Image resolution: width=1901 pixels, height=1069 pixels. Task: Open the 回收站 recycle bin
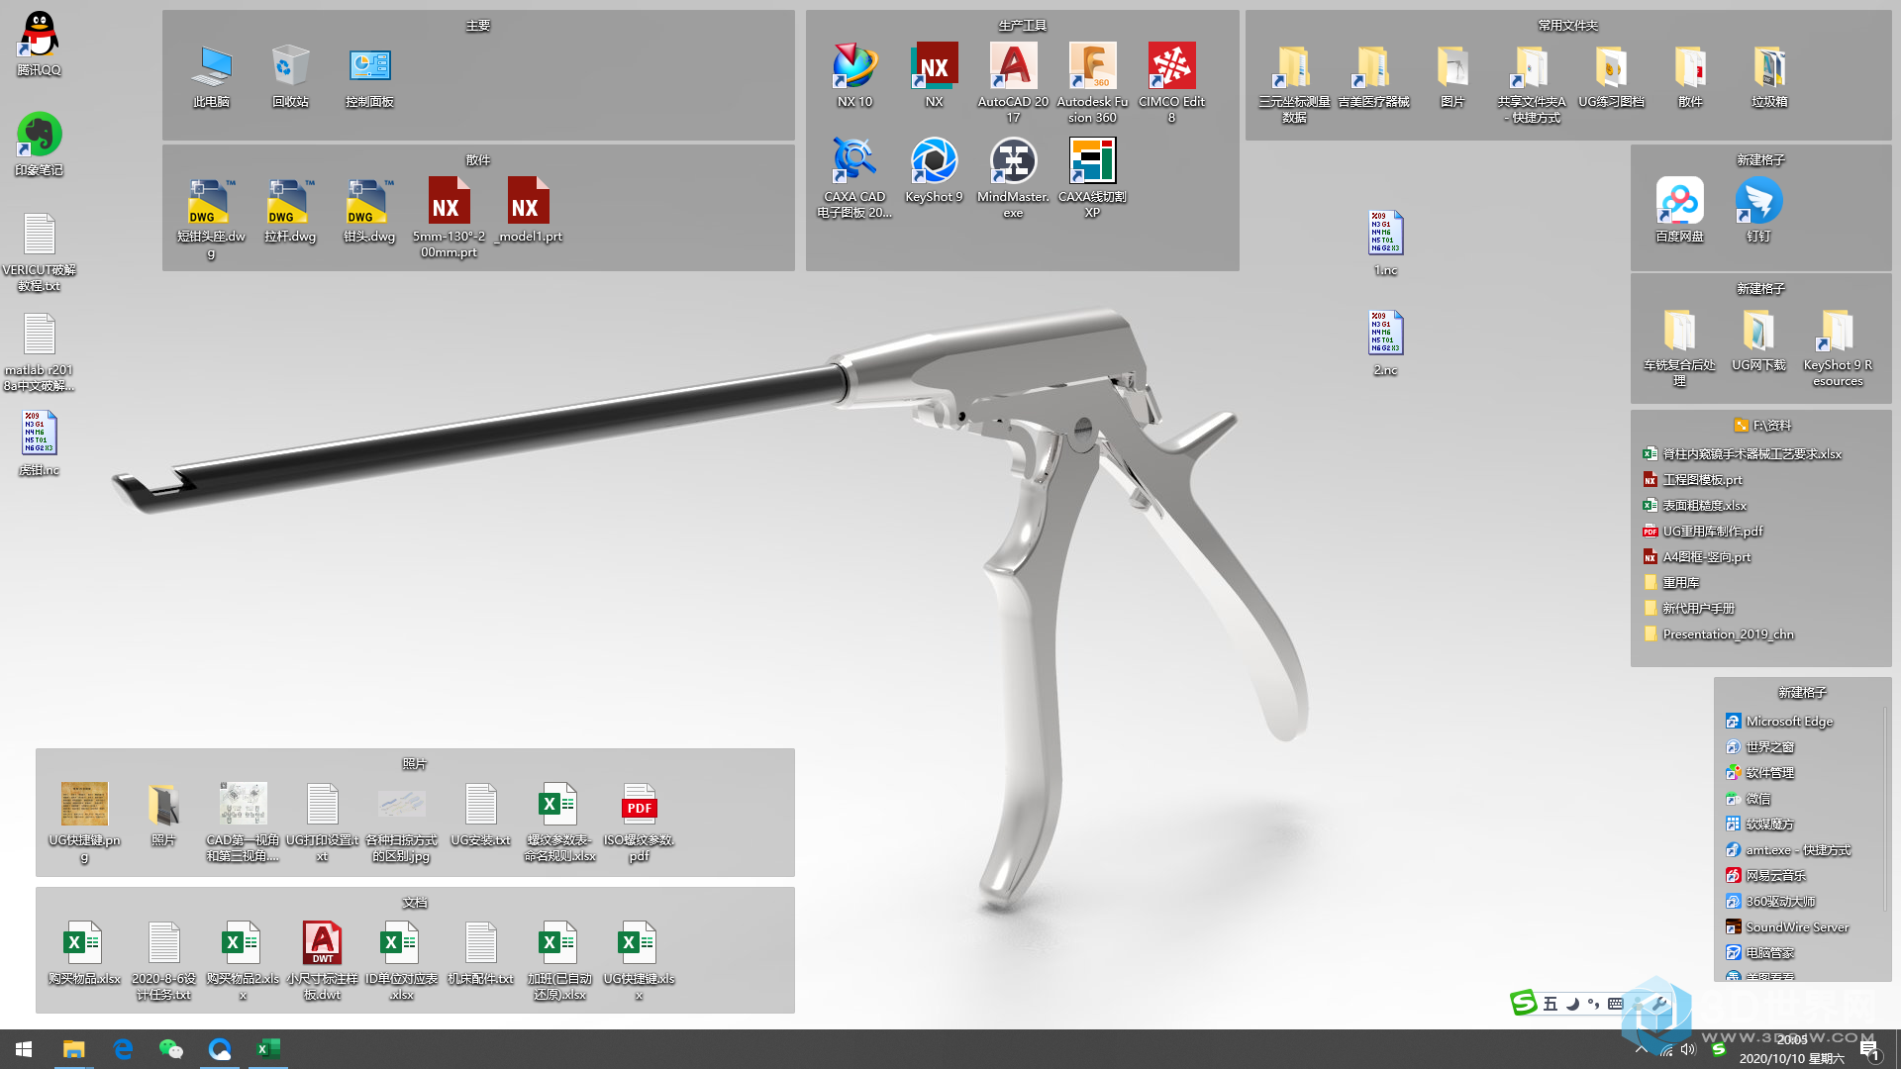290,76
